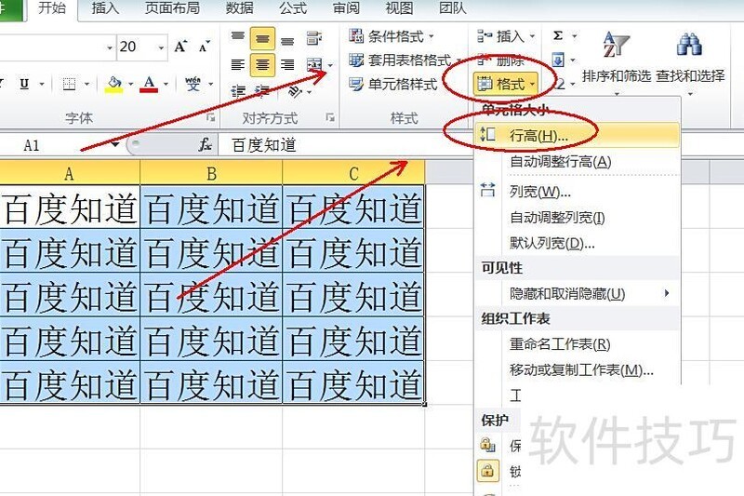
Task: Expand the font name dropdown arrow
Action: coord(110,47)
